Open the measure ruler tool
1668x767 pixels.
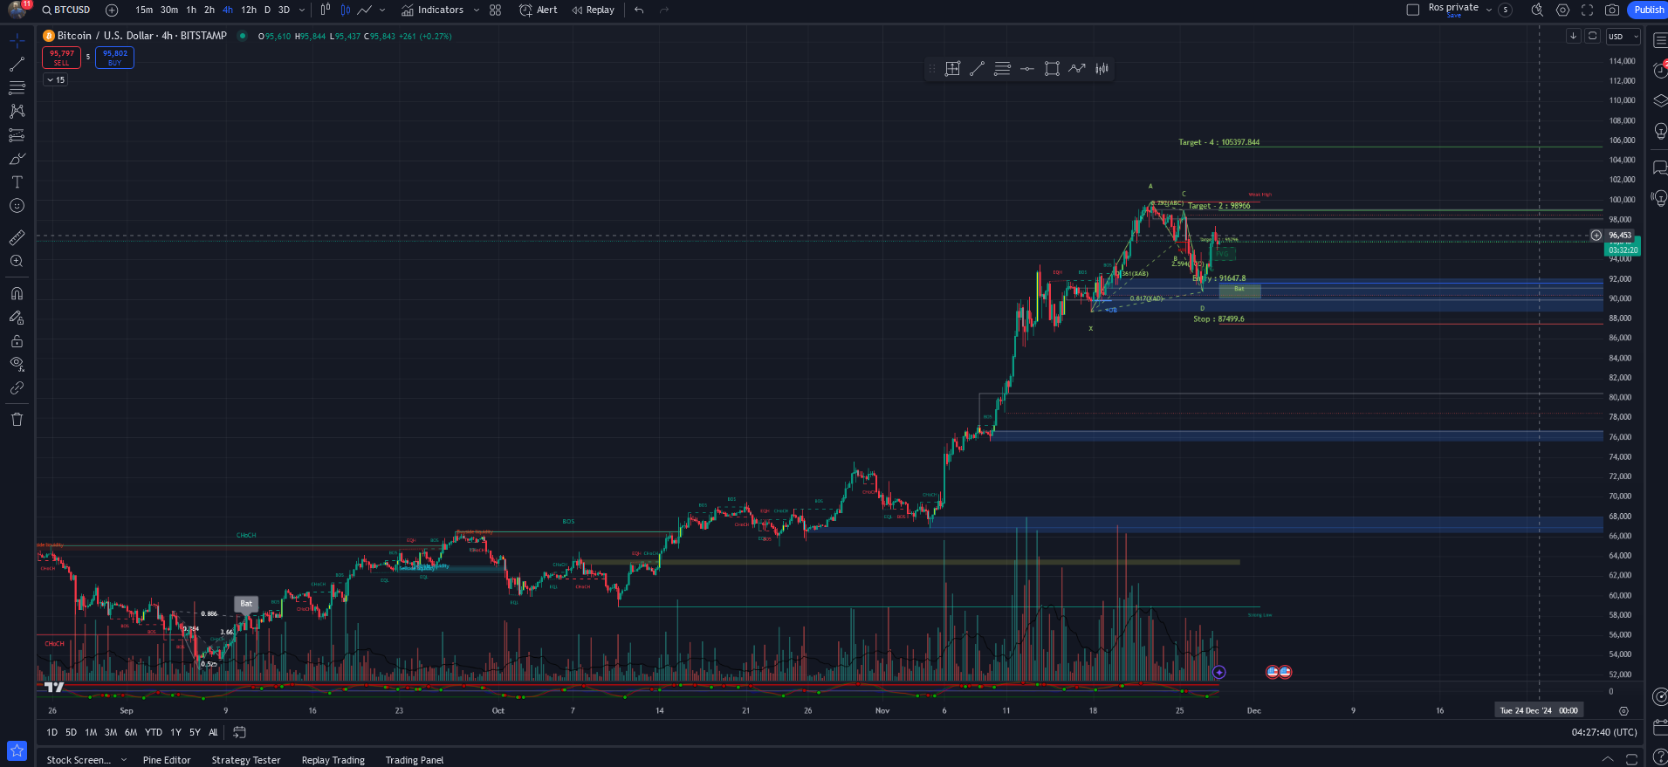tap(17, 237)
